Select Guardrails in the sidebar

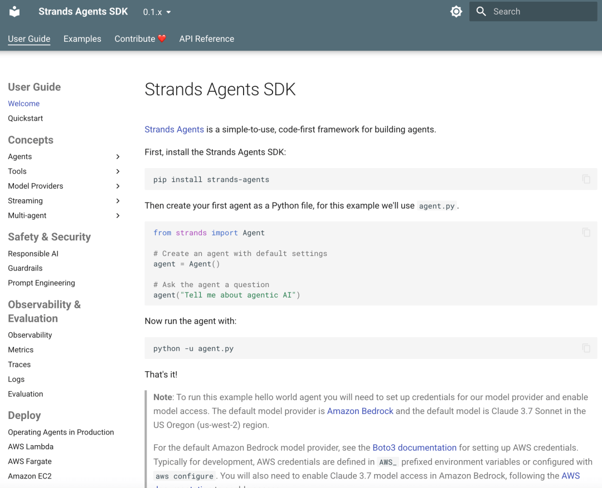(25, 268)
